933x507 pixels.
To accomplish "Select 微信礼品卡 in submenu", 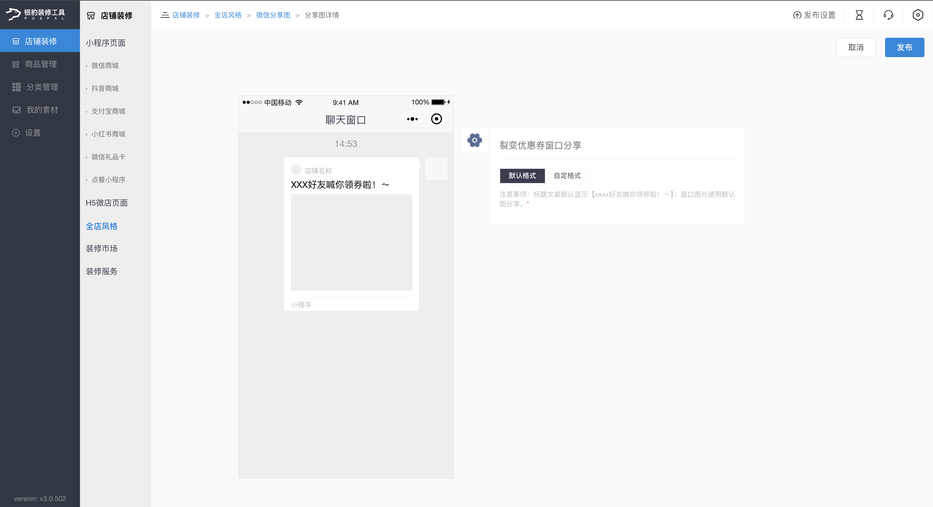I will [108, 157].
